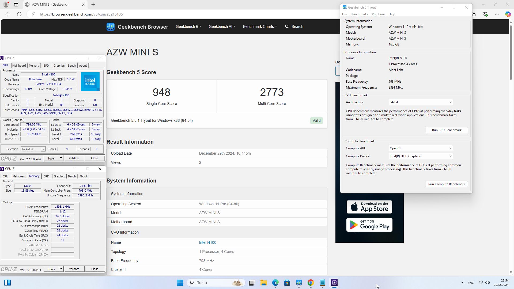The image size is (514, 289).
Task: Switch to SPD tab in lower CPU-Z
Action: (47, 176)
